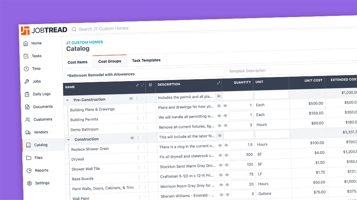Toggle visibility eye for Pre-Construction group
The height and width of the screenshot is (200, 357).
[131, 99]
